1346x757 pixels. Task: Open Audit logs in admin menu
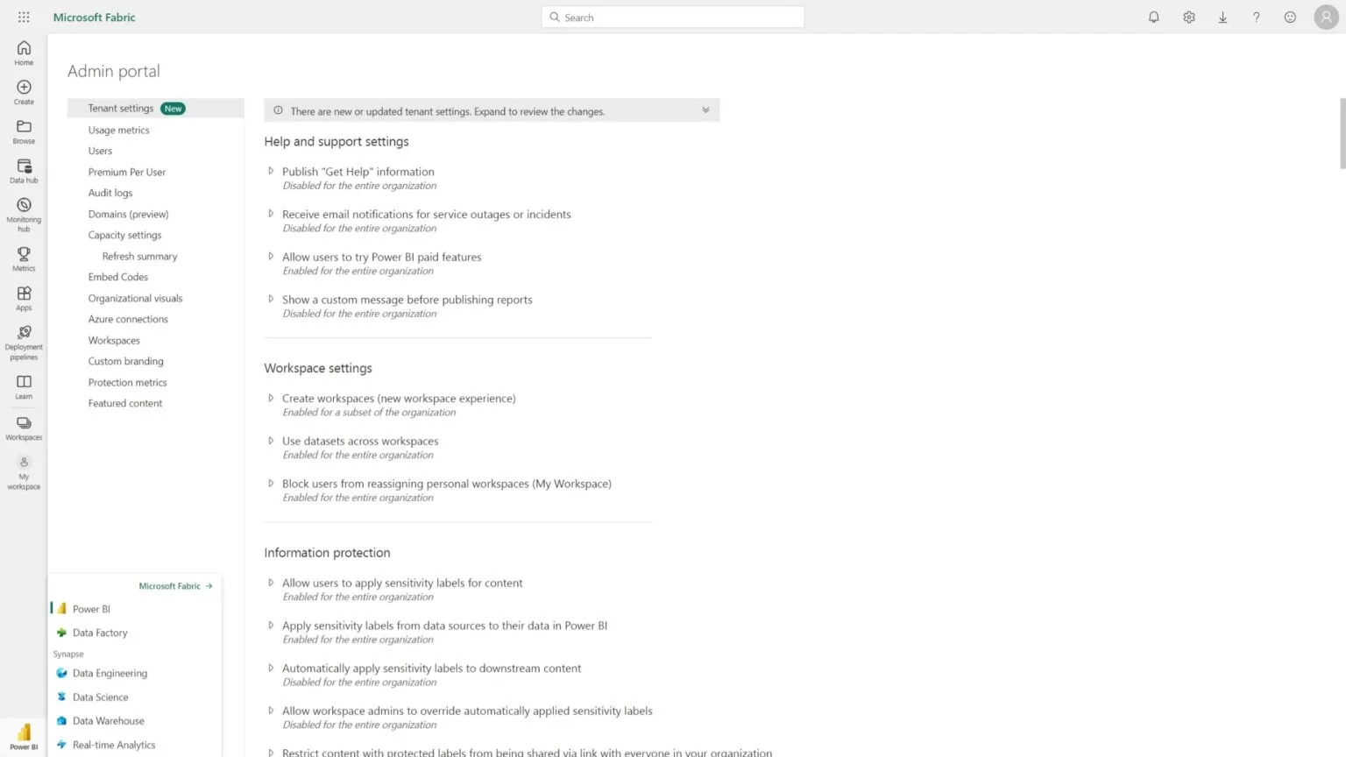point(110,193)
